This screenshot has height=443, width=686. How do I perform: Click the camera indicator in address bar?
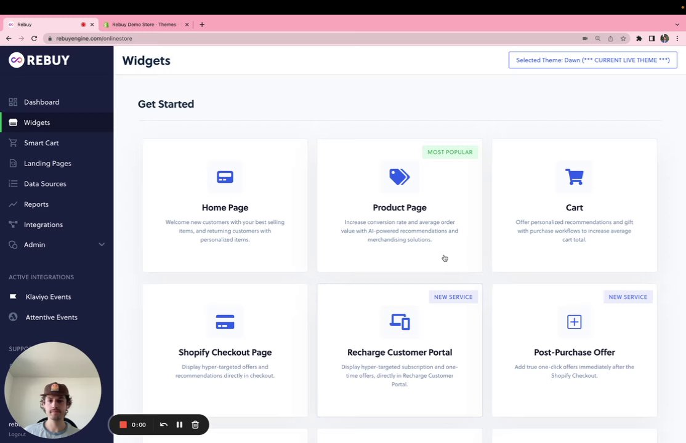coord(585,39)
